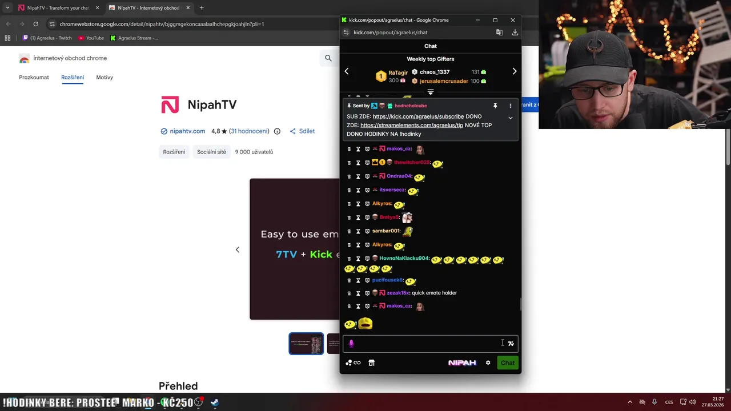Close the NipahTV - Transform your chat tab
The height and width of the screenshot is (411, 731).
(x=97, y=8)
